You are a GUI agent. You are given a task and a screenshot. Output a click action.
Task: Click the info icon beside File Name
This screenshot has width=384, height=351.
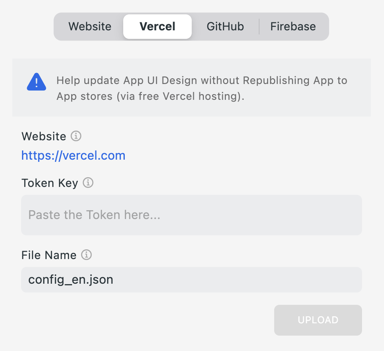click(87, 255)
